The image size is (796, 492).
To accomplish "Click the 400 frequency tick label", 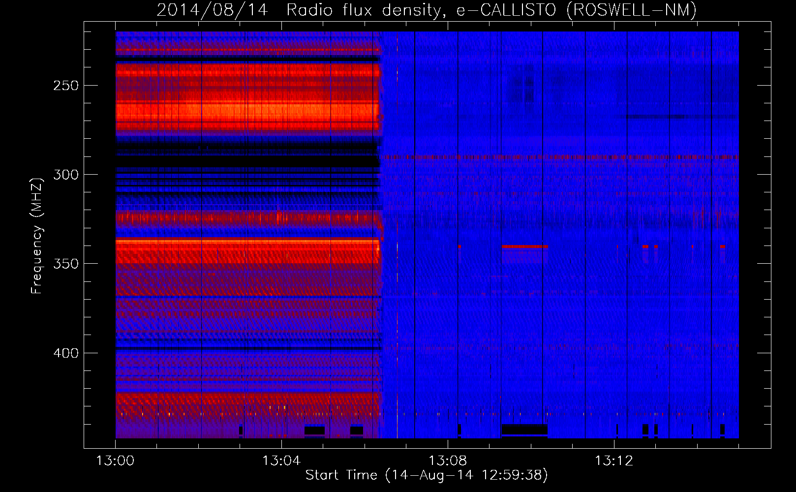I will (x=66, y=353).
